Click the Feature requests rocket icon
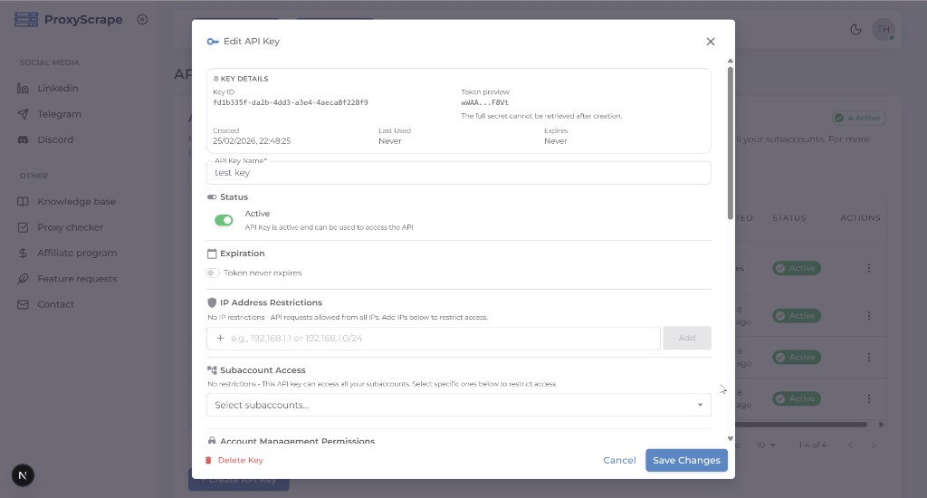927x498 pixels. pos(23,279)
